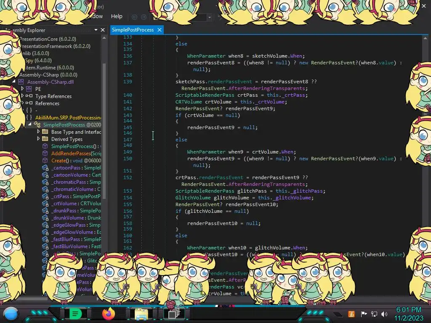Expand the Derived Types folder
Image resolution: width=431 pixels, height=323 pixels.
[x=38, y=139]
